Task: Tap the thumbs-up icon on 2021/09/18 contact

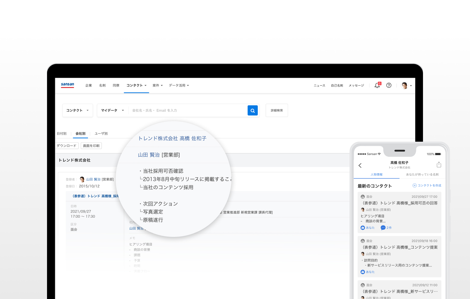Action: (363, 272)
